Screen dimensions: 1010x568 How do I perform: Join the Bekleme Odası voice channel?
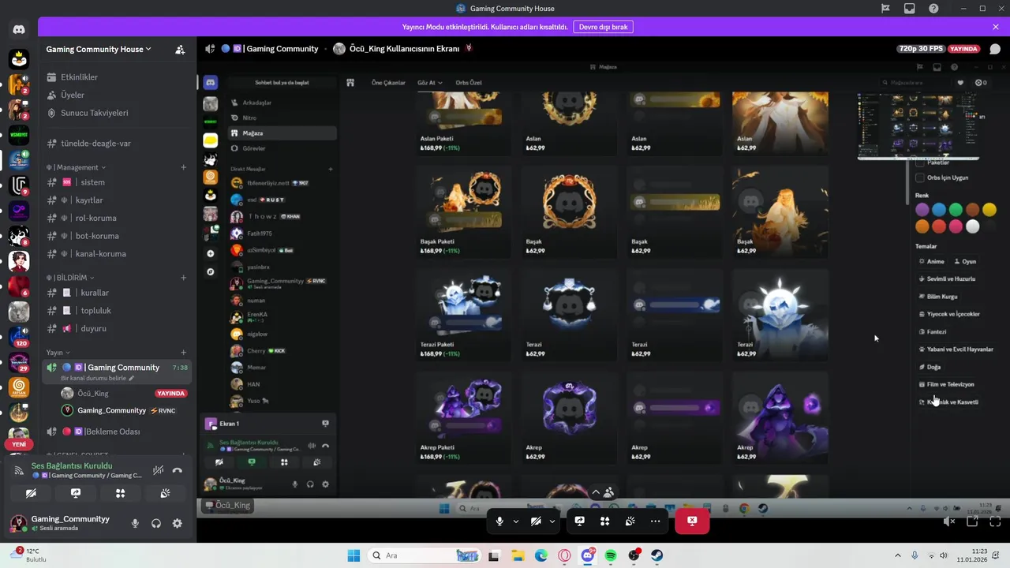(118, 432)
